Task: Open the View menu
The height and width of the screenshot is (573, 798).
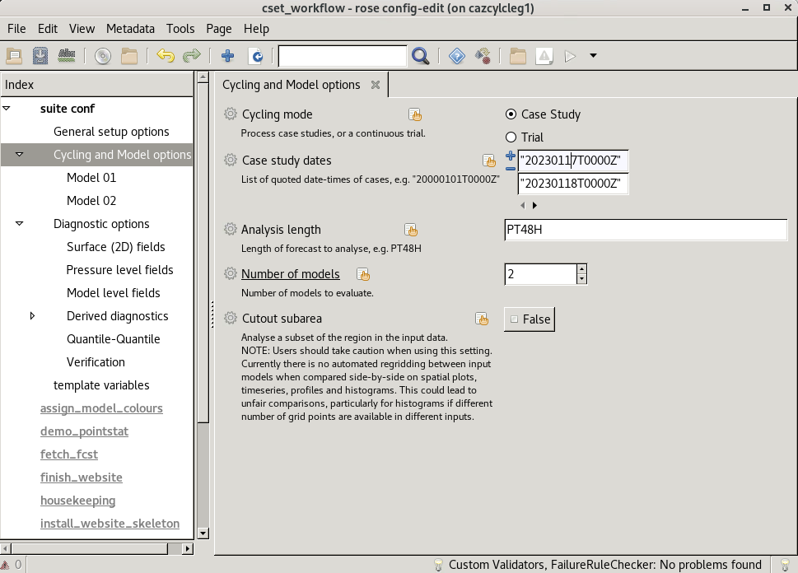Action: click(x=82, y=29)
